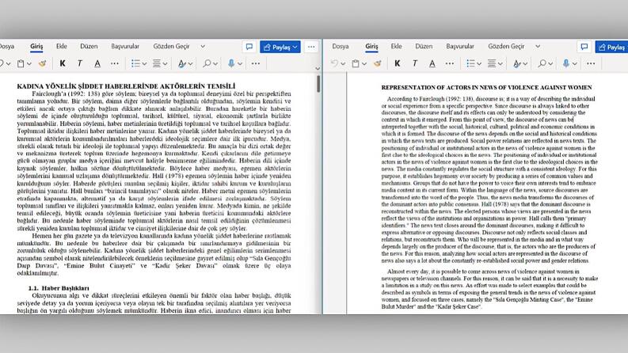Click dictate microphone in left window
The width and height of the screenshot is (628, 353).
[x=231, y=63]
